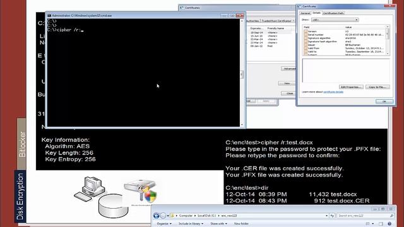Open the Show dropdown in Certificate dialog
Viewport: 404px width, 227px height.
click(x=335, y=20)
